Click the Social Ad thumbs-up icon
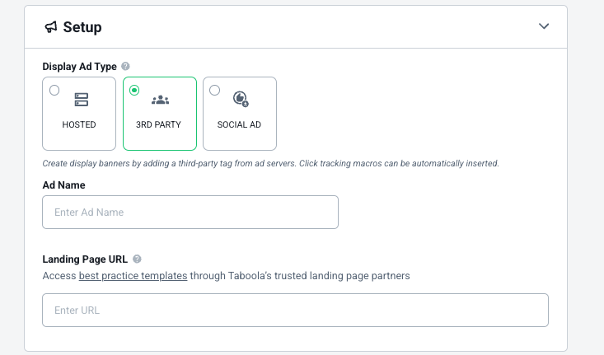 click(241, 99)
